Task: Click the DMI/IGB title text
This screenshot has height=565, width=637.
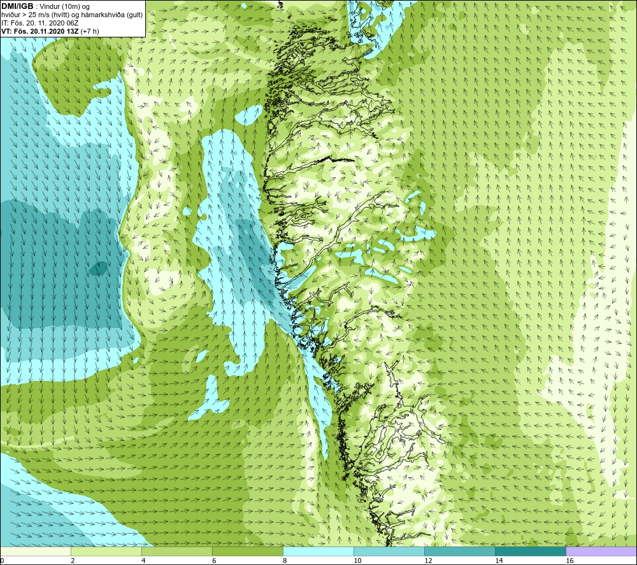Action: point(17,6)
